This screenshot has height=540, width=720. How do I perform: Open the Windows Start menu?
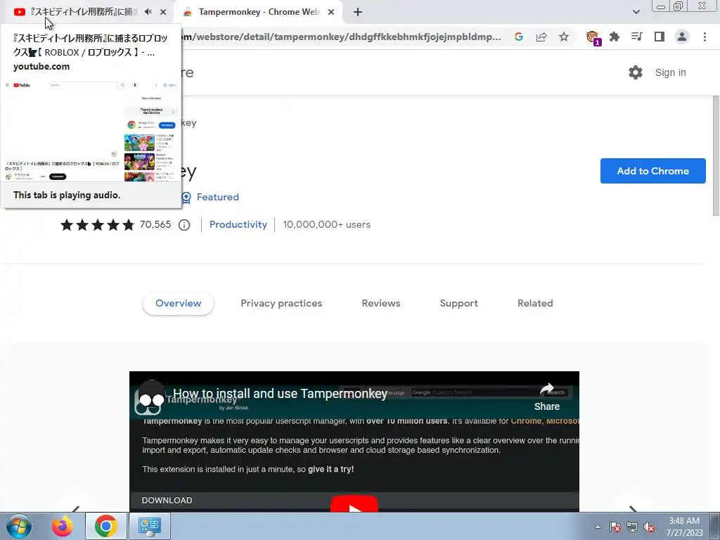click(19, 526)
